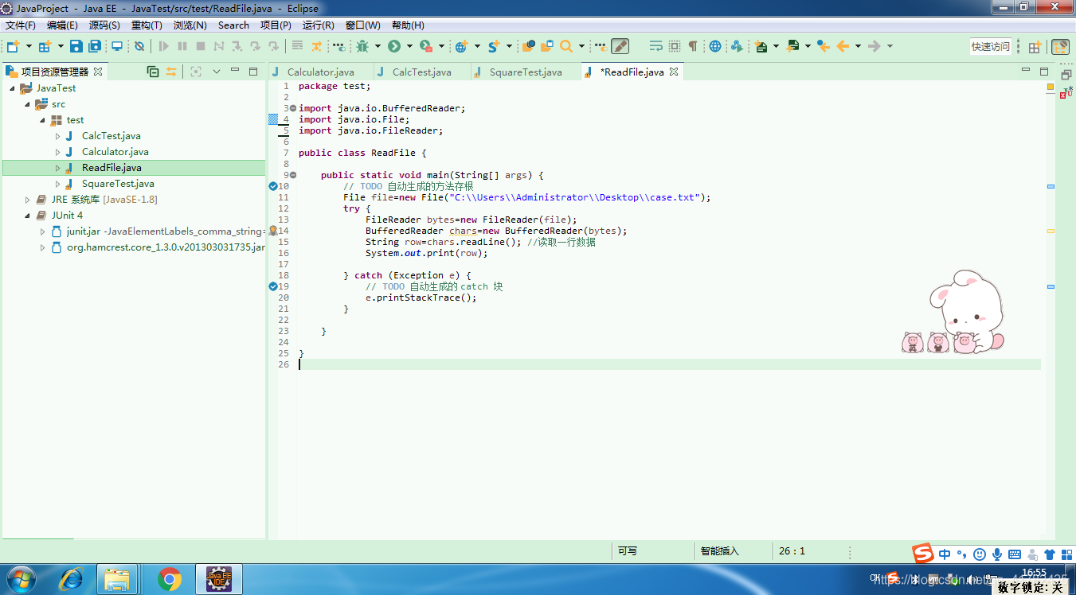The width and height of the screenshot is (1076, 595).
Task: Expand CalcTest.java tree node
Action: coord(57,136)
